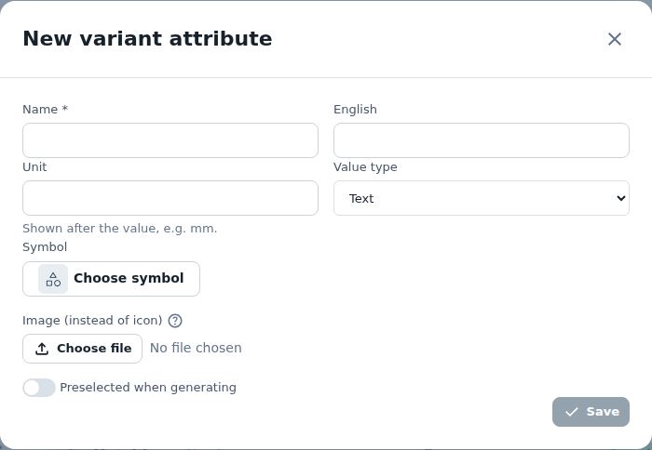Click the 'Shown after the value, e.g. mm.' hint
The width and height of the screenshot is (652, 450).
[120, 229]
